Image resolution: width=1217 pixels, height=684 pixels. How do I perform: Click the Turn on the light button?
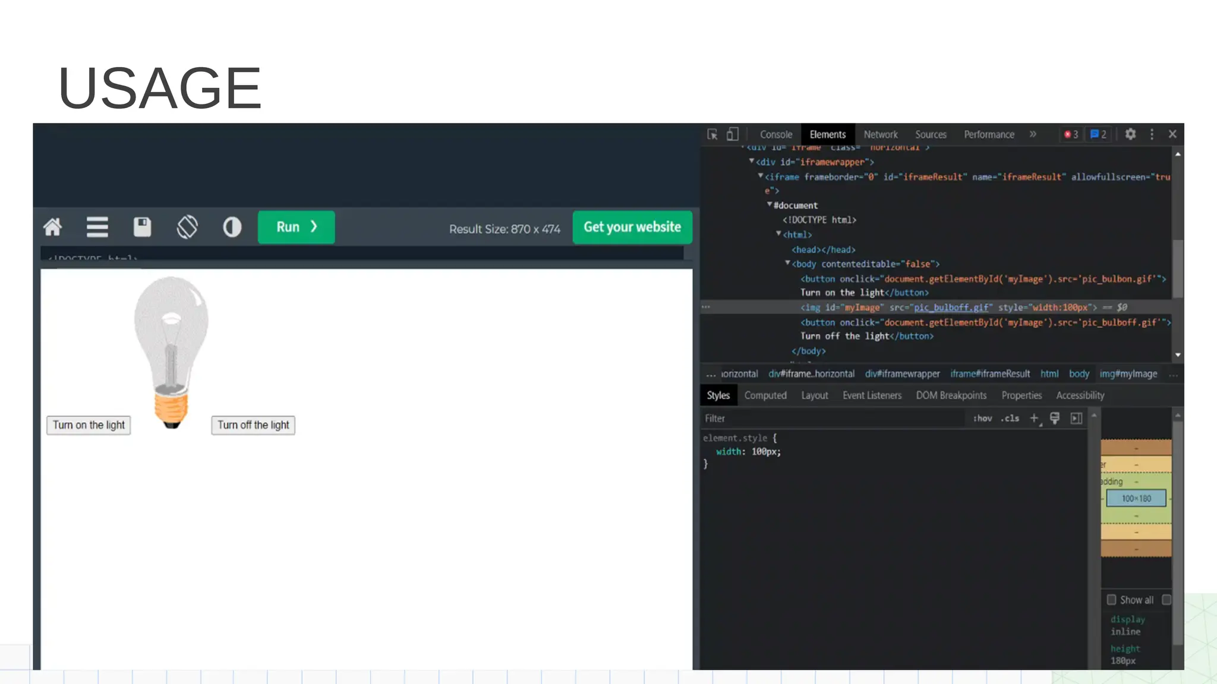coord(89,425)
